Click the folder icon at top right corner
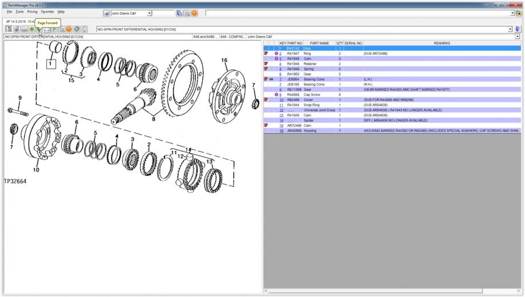525x297 pixels. coord(519,13)
